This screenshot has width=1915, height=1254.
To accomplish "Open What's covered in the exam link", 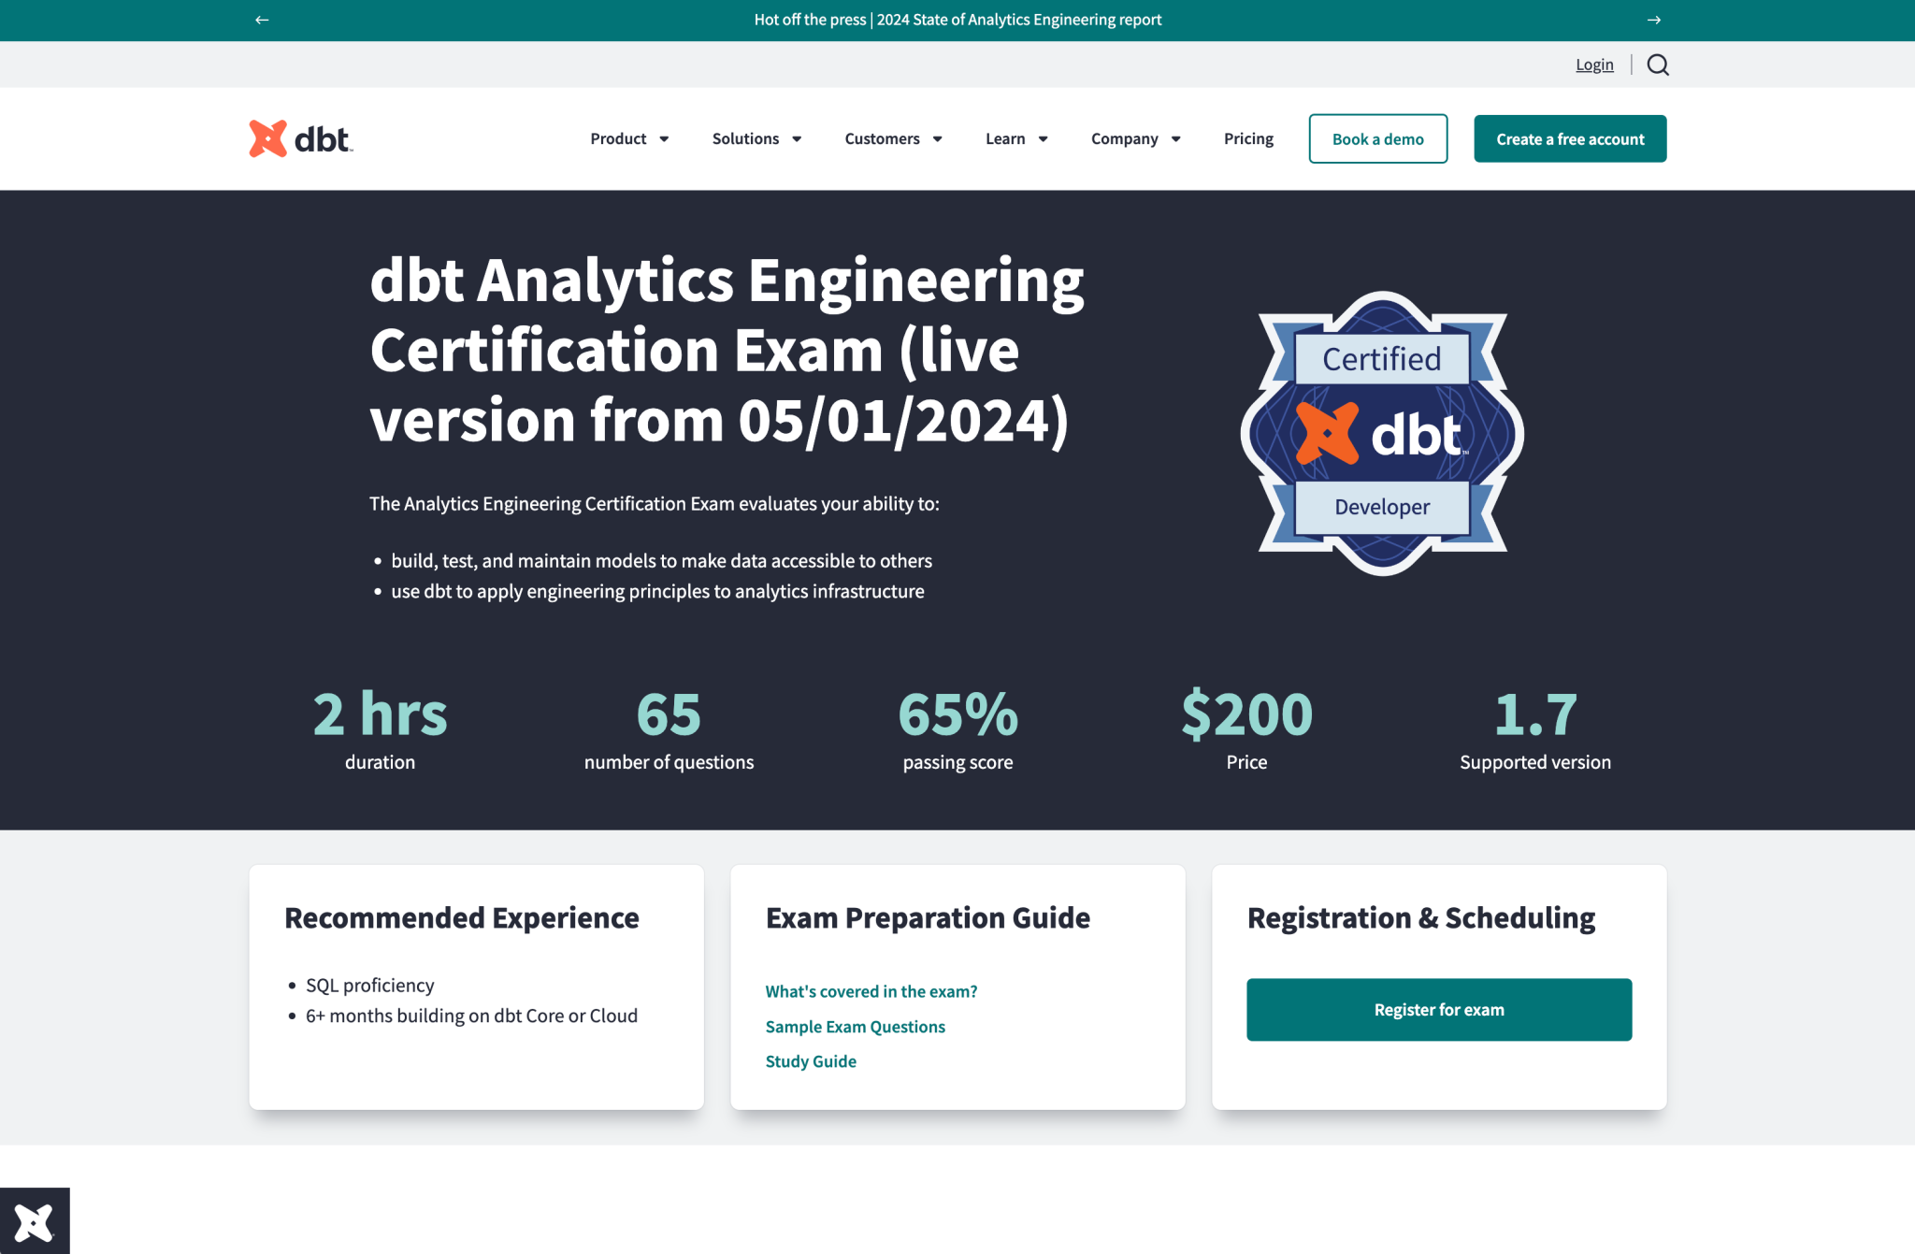I will tap(871, 991).
